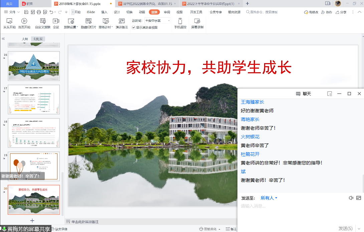Start slideshow from beginning (从头开始)
The image size is (364, 232).
pyautogui.click(x=9, y=23)
